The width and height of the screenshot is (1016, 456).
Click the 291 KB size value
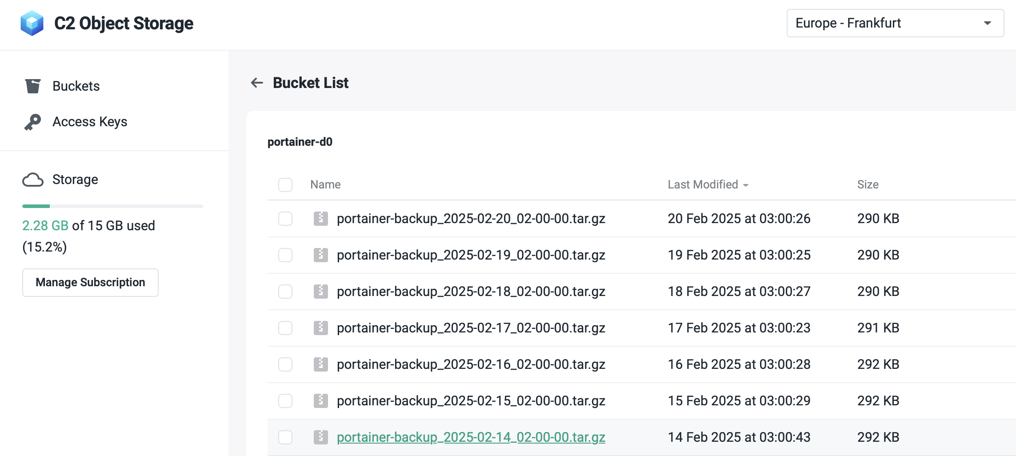click(x=878, y=328)
